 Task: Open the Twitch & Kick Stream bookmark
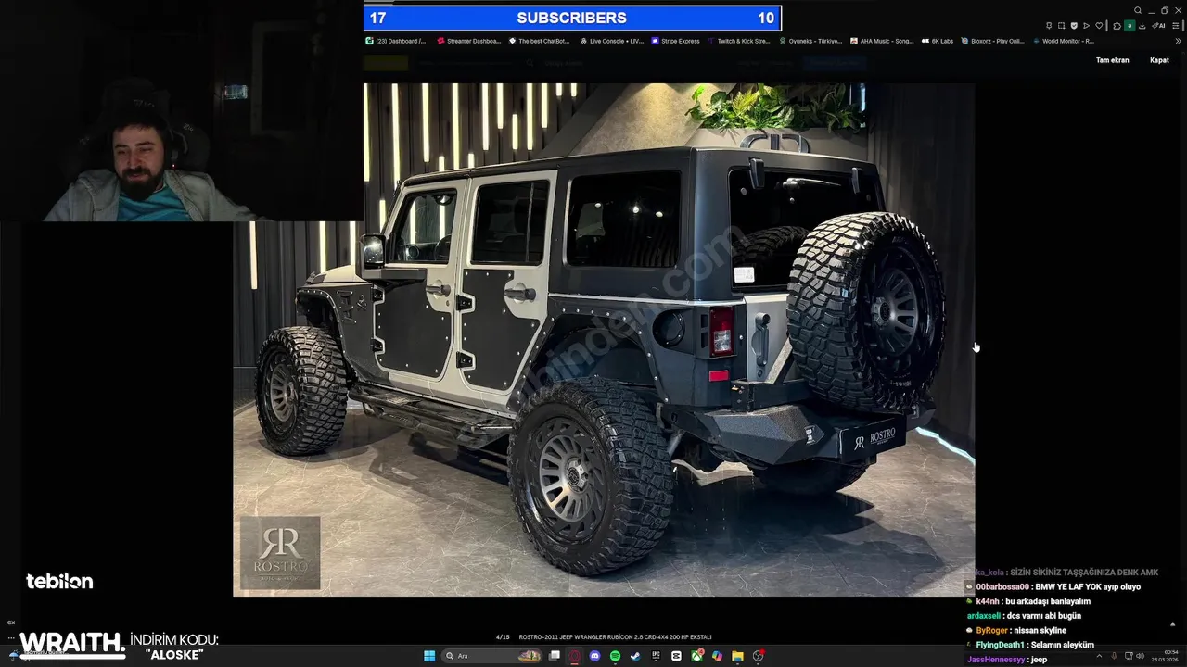tap(739, 41)
